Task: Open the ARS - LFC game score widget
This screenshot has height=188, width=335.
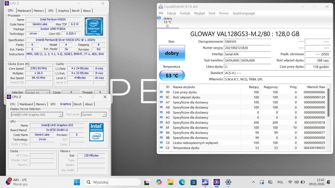Action: pos(17,182)
